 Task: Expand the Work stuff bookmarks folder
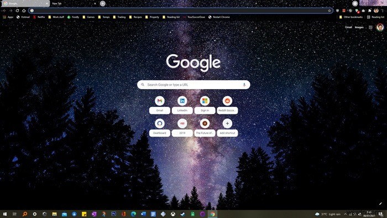56,17
